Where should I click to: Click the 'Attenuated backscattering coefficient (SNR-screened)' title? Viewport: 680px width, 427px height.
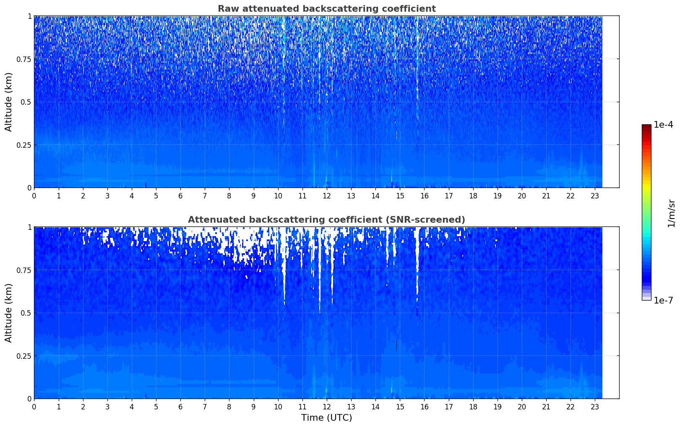point(326,220)
